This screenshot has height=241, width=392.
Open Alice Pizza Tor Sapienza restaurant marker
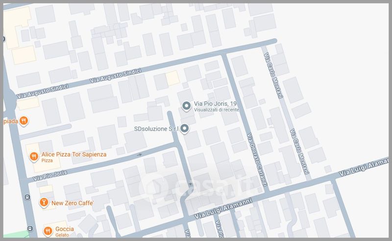pos(33,156)
